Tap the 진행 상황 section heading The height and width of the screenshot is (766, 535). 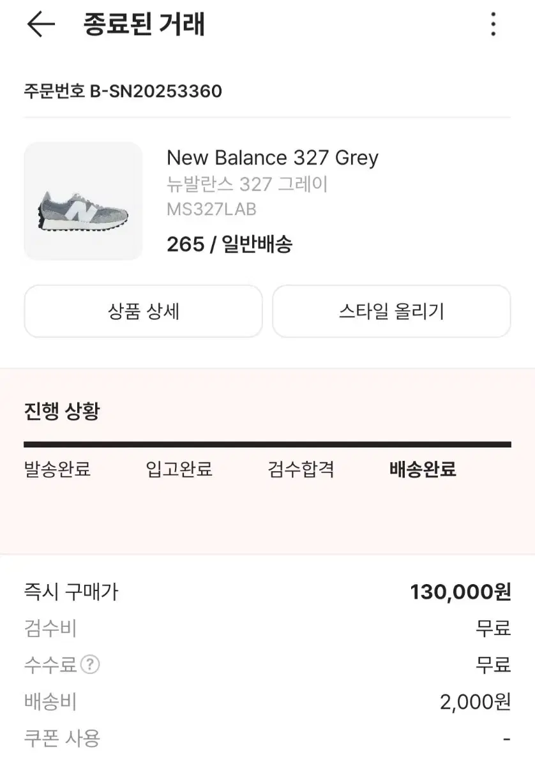(62, 411)
